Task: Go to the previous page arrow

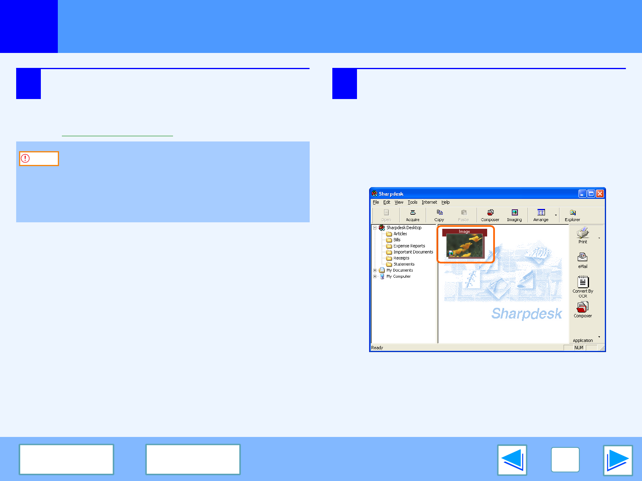Action: [x=512, y=460]
